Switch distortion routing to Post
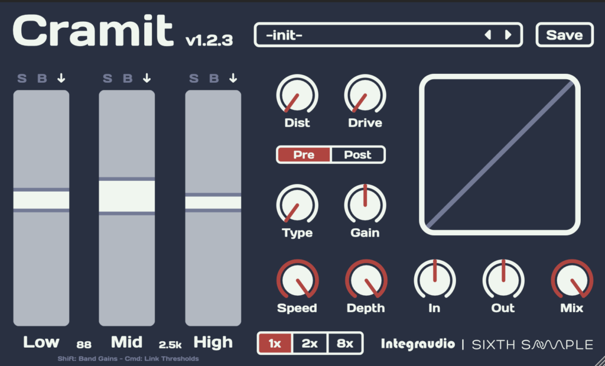 357,155
